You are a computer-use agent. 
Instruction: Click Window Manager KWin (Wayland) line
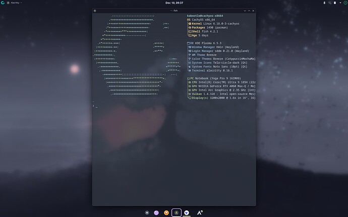[214, 47]
